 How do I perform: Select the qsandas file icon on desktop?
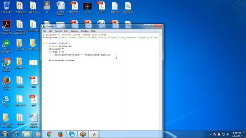[115, 7]
